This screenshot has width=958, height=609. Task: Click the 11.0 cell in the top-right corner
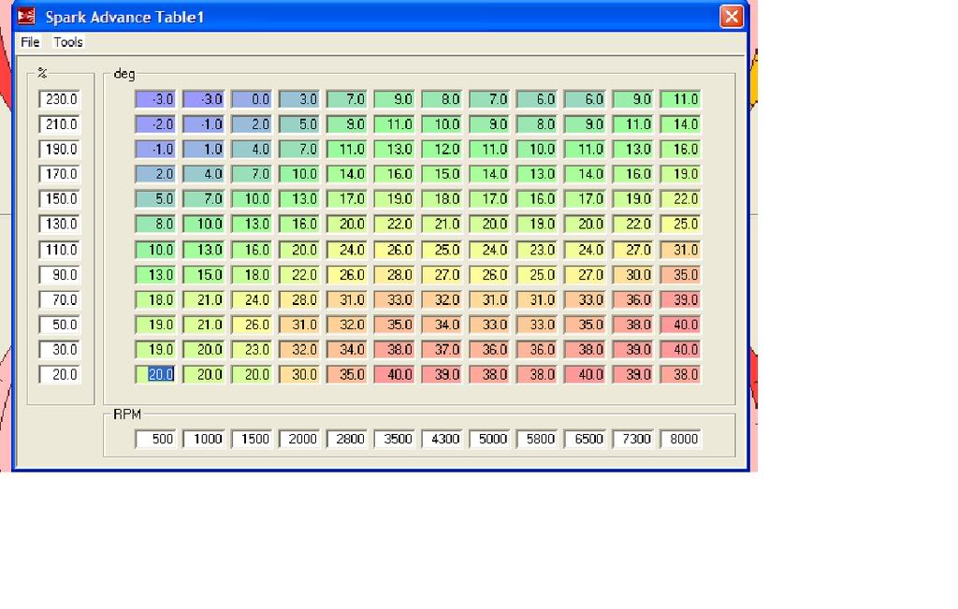tap(680, 99)
